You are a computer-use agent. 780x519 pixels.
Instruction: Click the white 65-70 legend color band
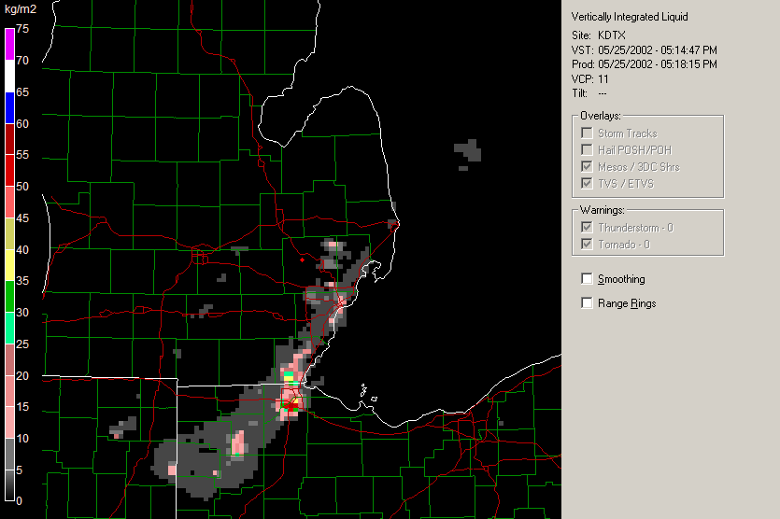pos(10,76)
